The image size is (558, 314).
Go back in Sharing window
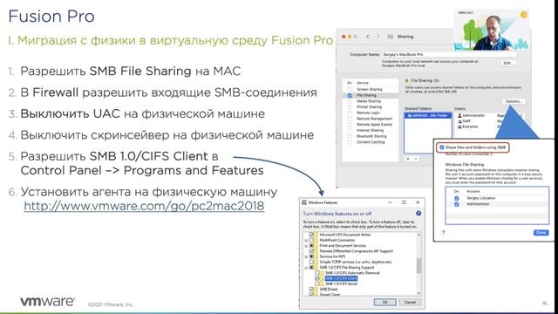pyautogui.click(x=368, y=37)
